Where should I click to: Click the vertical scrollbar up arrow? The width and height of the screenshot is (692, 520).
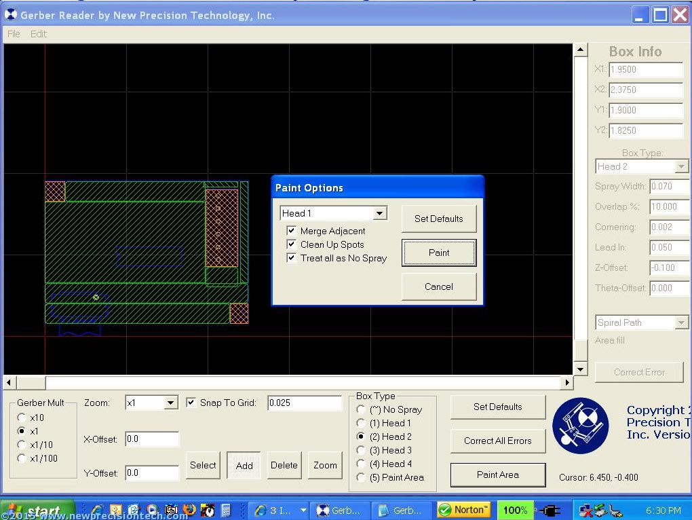tap(580, 50)
